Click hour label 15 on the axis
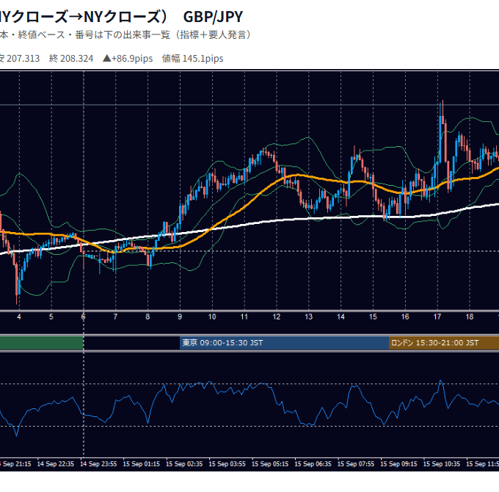The width and height of the screenshot is (499, 492). tap(373, 316)
